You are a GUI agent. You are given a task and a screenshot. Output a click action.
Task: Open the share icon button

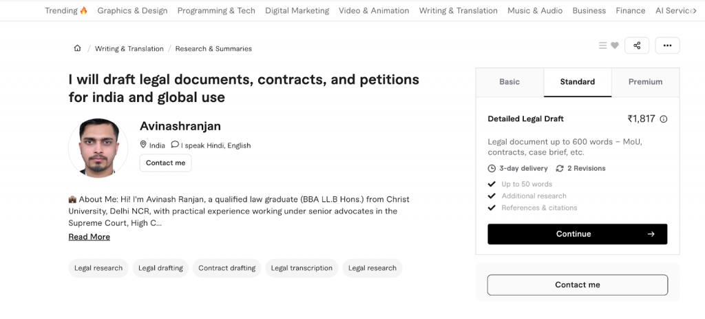coord(637,45)
